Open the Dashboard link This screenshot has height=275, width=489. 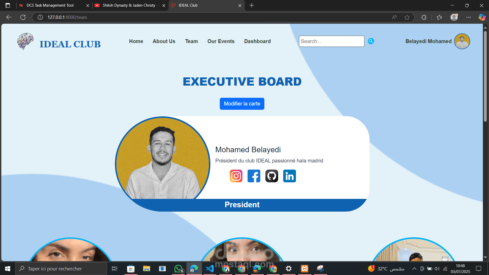point(257,41)
